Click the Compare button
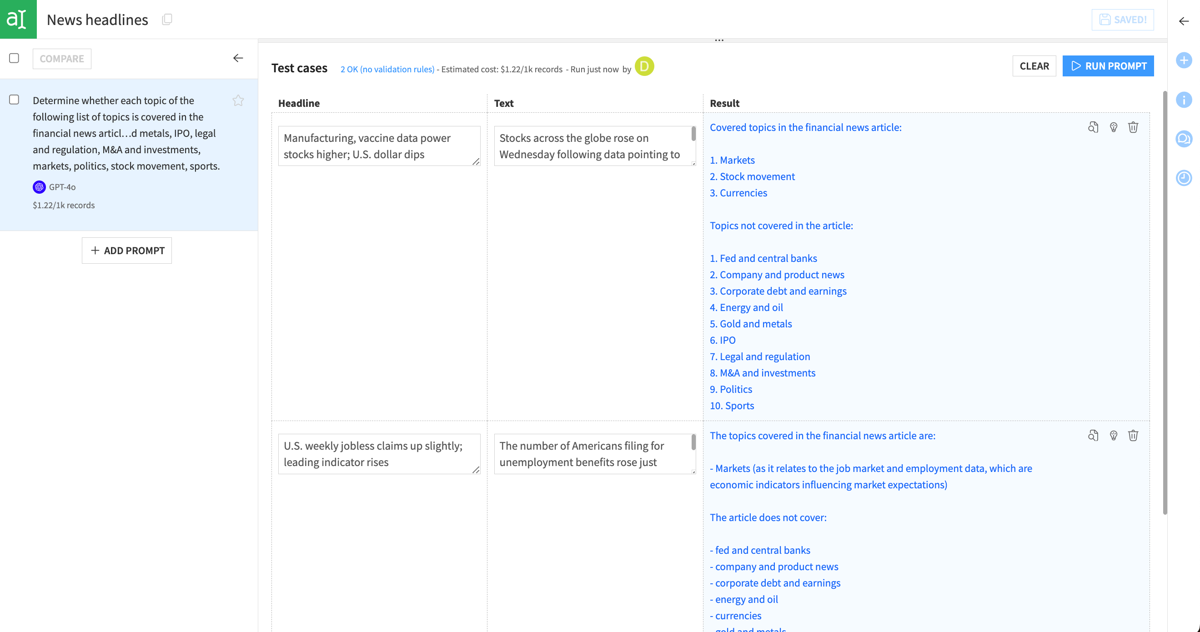The height and width of the screenshot is (632, 1200). point(62,59)
